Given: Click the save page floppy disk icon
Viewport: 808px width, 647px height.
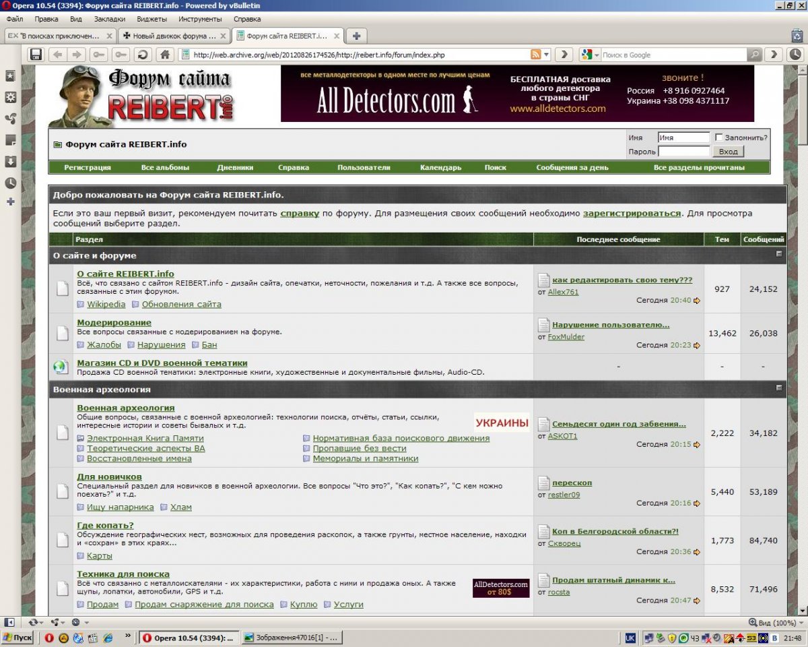Looking at the screenshot, I should (x=36, y=55).
